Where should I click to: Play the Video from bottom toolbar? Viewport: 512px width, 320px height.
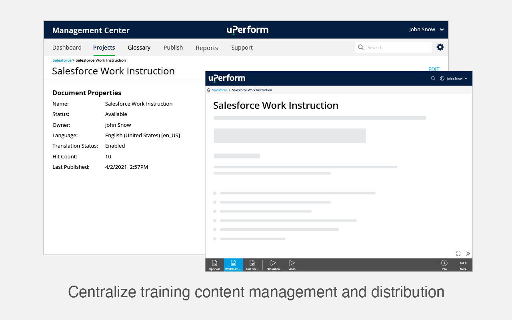(292, 265)
